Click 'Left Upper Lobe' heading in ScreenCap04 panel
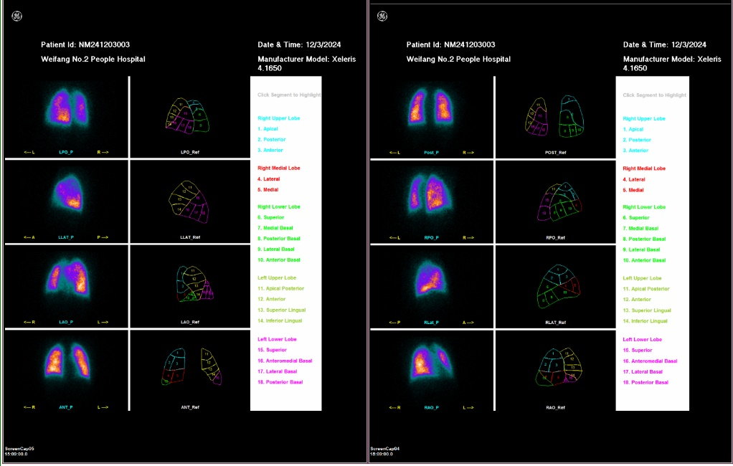Viewport: 733px width, 466px height. (x=643, y=278)
